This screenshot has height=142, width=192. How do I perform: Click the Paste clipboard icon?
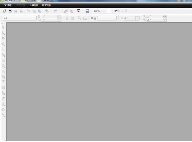tap(39, 11)
